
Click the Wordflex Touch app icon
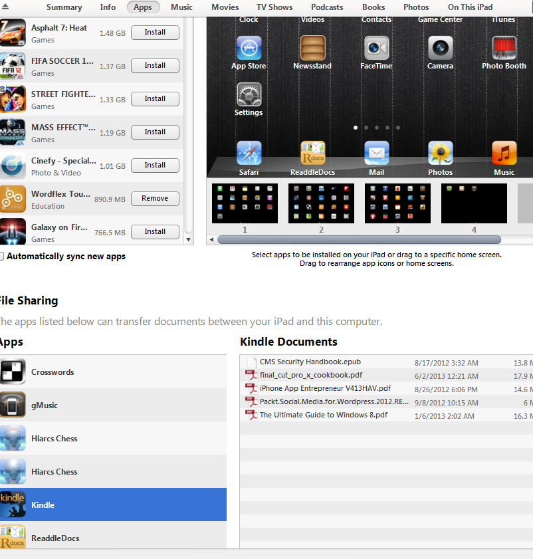tap(13, 199)
